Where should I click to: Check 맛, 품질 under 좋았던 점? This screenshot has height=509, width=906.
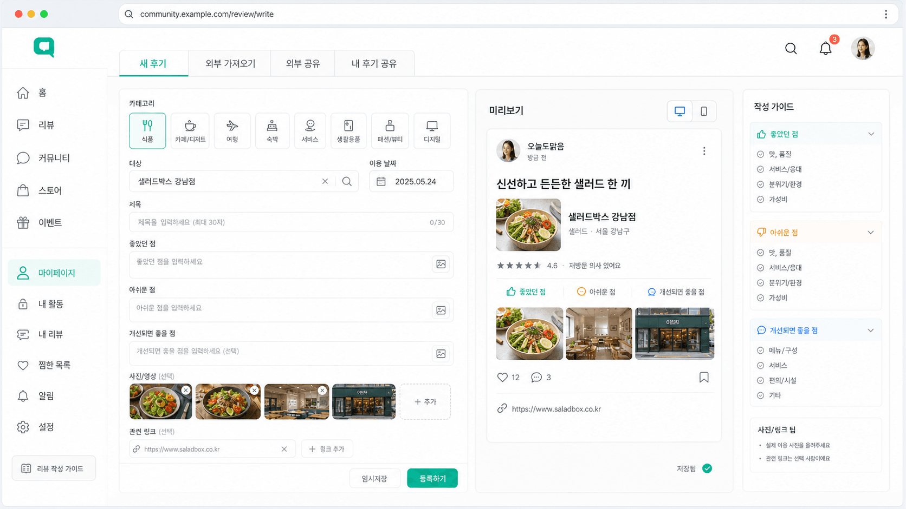point(761,154)
